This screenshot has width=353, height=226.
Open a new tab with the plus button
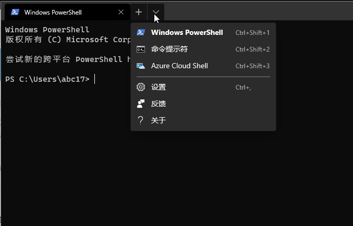(139, 12)
